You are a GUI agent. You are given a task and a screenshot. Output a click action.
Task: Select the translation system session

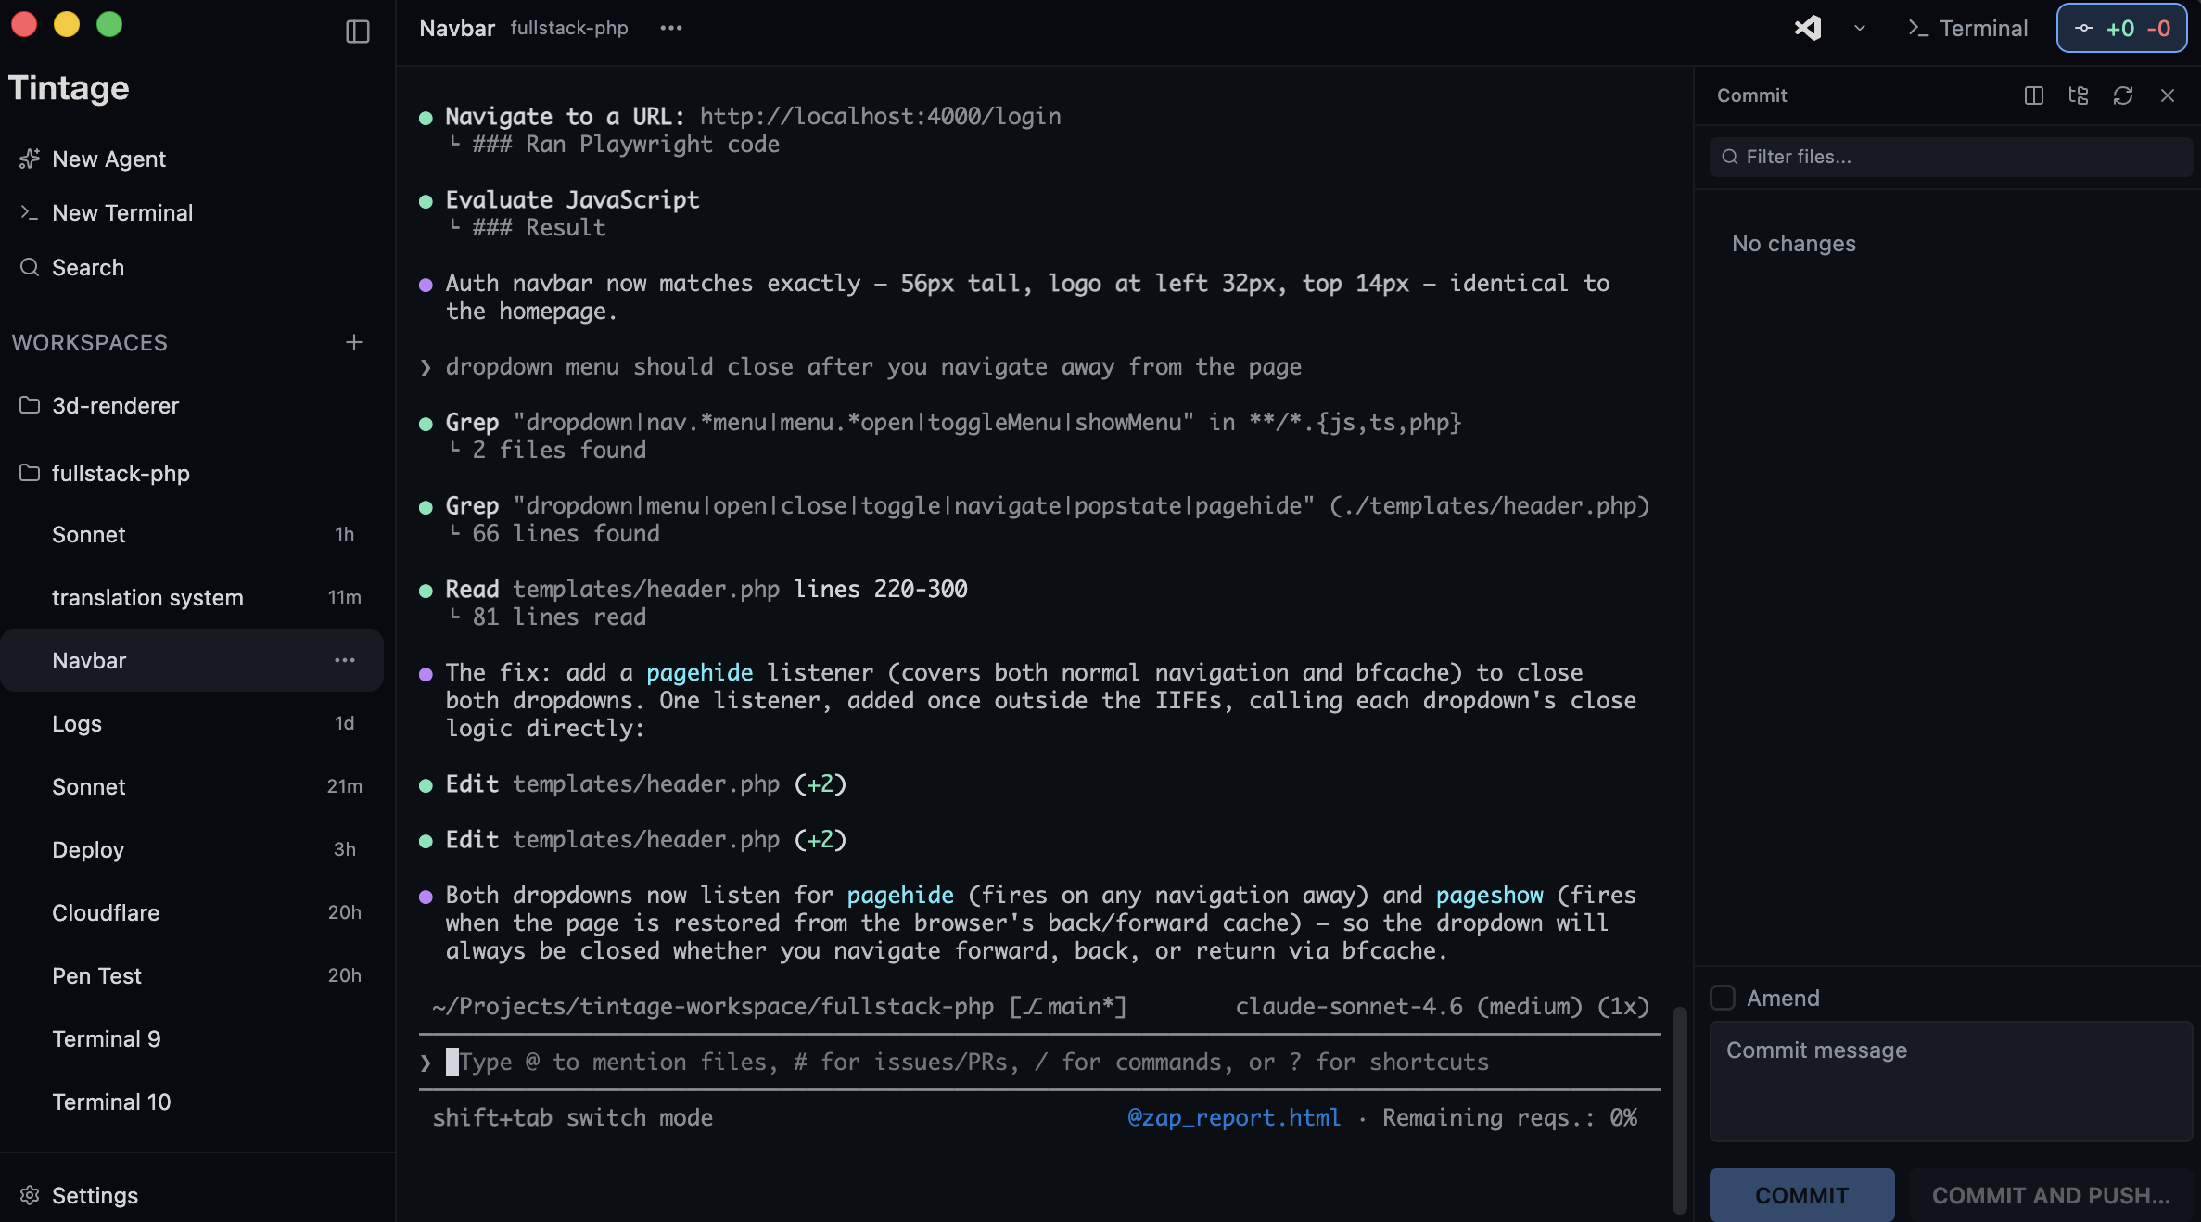(x=192, y=597)
